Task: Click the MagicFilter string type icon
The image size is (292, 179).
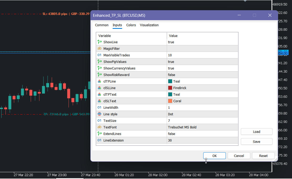Action: point(100,48)
